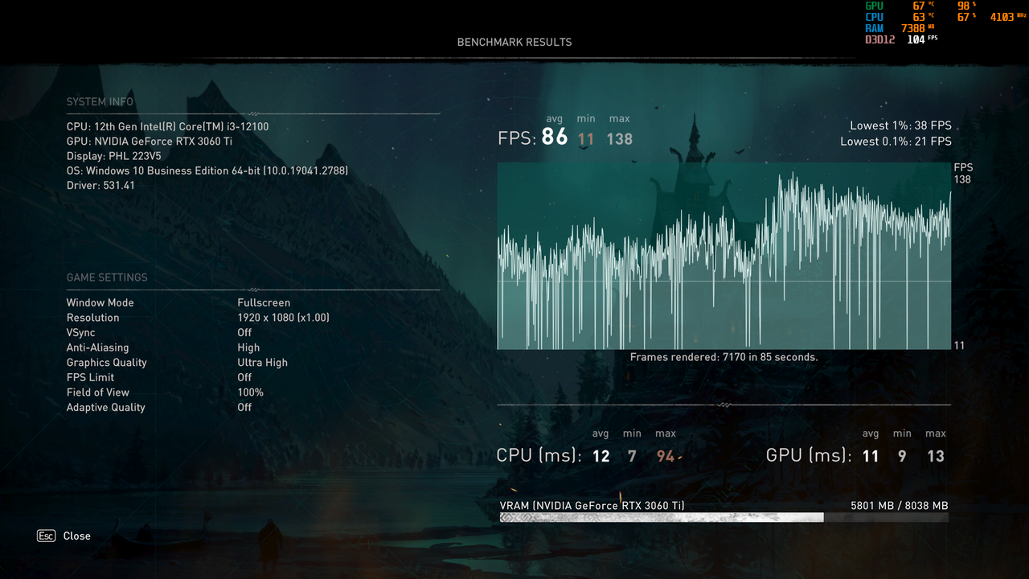Click the Frames rendered 7170 text
The width and height of the screenshot is (1029, 579).
pos(724,357)
